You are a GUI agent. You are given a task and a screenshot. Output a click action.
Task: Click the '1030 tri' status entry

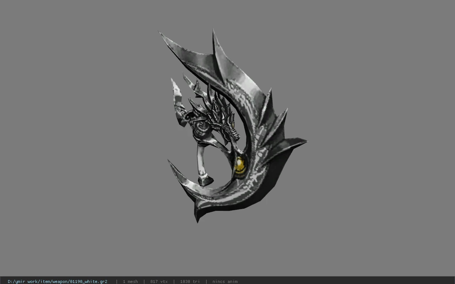click(x=190, y=282)
